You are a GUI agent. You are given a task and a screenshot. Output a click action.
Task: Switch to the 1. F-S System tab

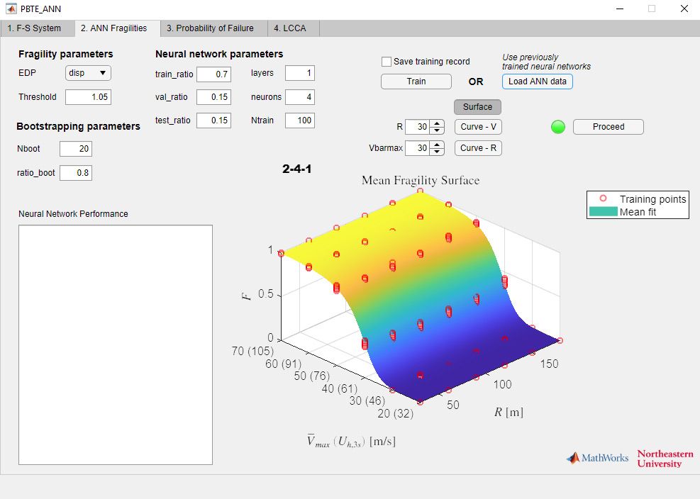(x=37, y=28)
